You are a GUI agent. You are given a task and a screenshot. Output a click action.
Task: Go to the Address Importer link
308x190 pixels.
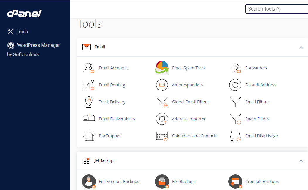click(189, 119)
